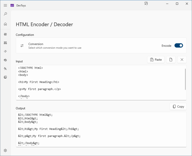
Task: Click the DevToys app logo
Action: click(12, 6)
